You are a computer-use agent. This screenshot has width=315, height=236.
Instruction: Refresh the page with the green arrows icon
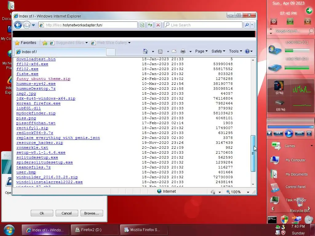coord(150,25)
